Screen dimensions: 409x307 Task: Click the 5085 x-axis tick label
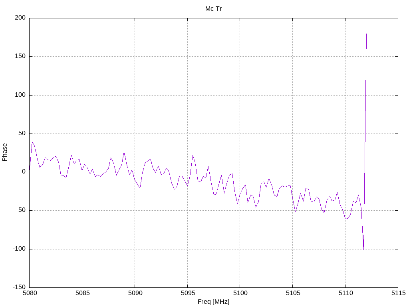coord(82,293)
